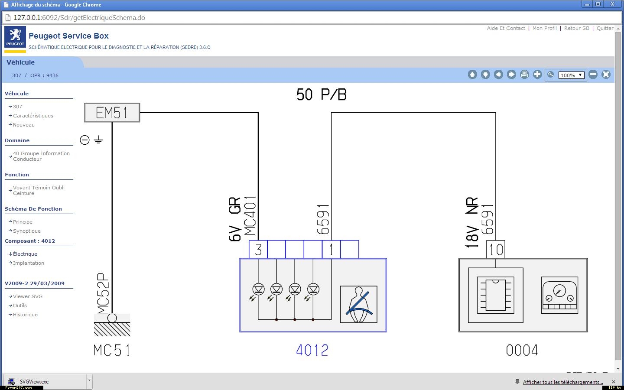The image size is (624, 390).
Task: Open the Principe schema link
Action: click(x=23, y=222)
